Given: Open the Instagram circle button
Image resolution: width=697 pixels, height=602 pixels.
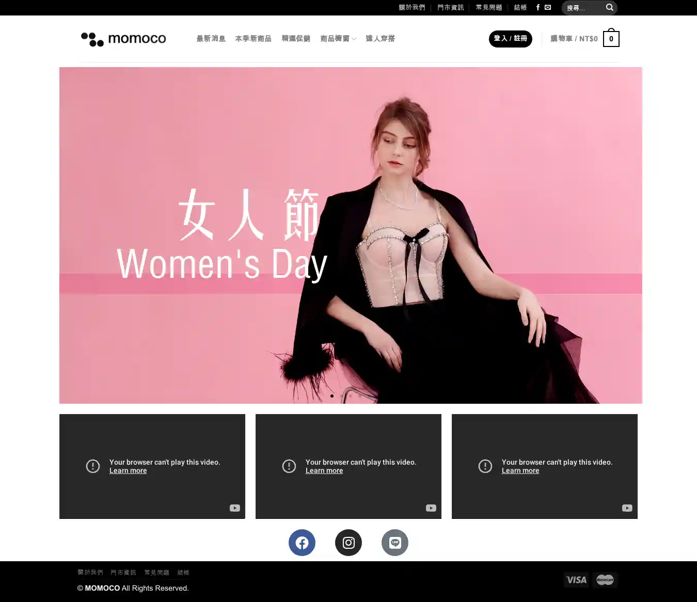Looking at the screenshot, I should click(x=348, y=543).
